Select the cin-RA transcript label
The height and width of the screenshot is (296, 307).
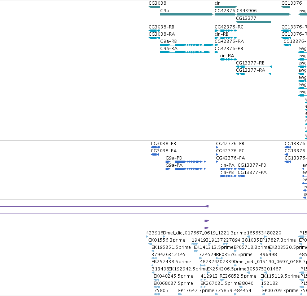[x=227, y=56]
